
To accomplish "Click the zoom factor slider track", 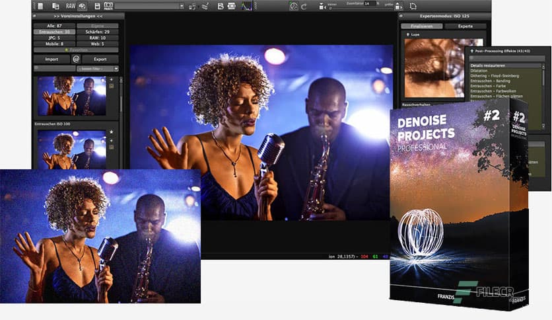I will [361, 8].
